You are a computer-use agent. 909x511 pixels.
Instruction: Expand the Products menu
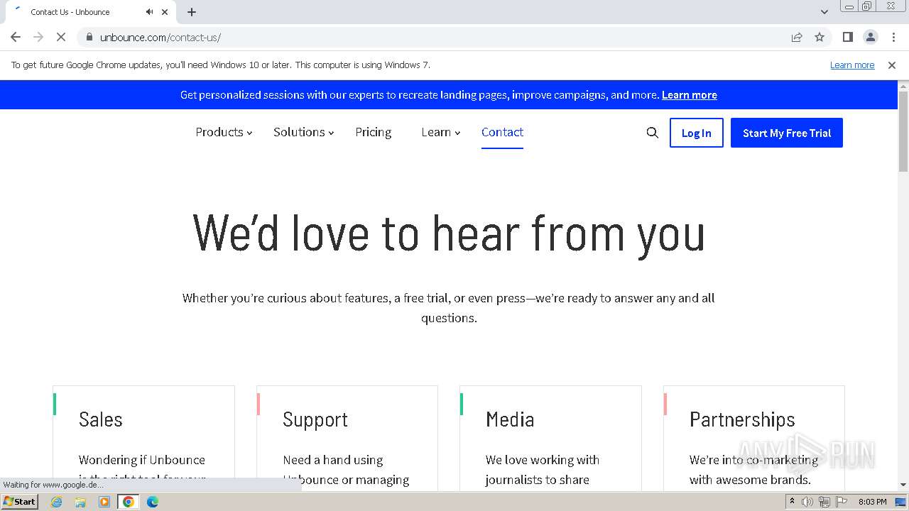tap(224, 132)
